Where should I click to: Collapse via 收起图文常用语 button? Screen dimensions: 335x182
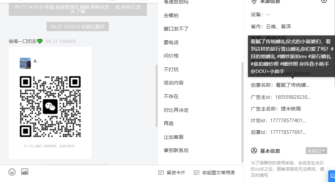214,173
